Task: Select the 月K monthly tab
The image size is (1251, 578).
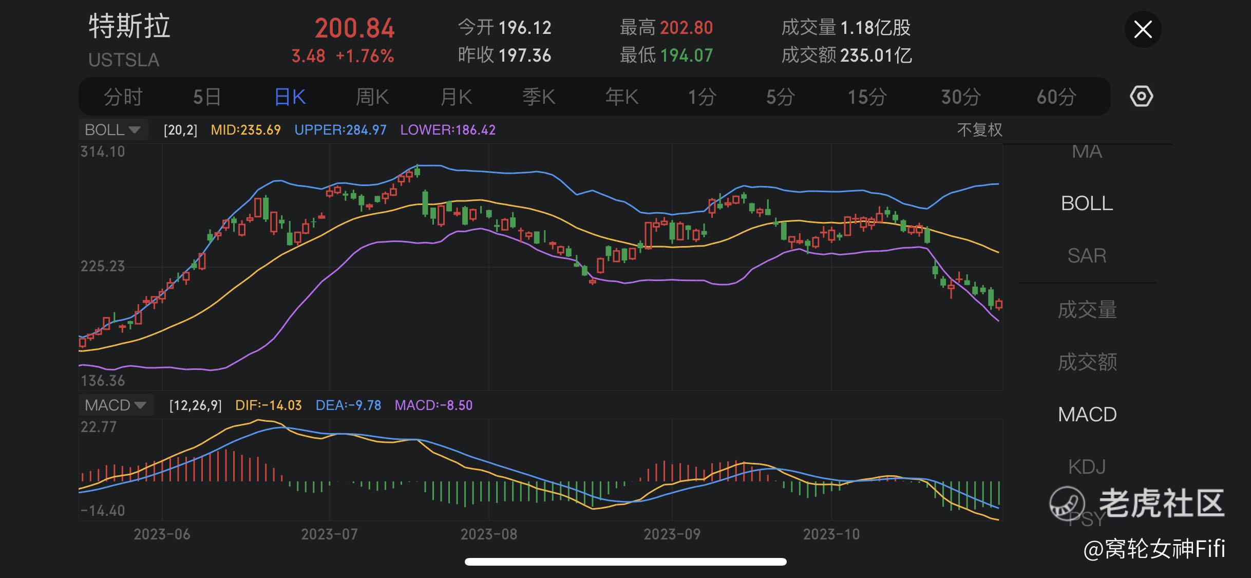Action: 456,97
